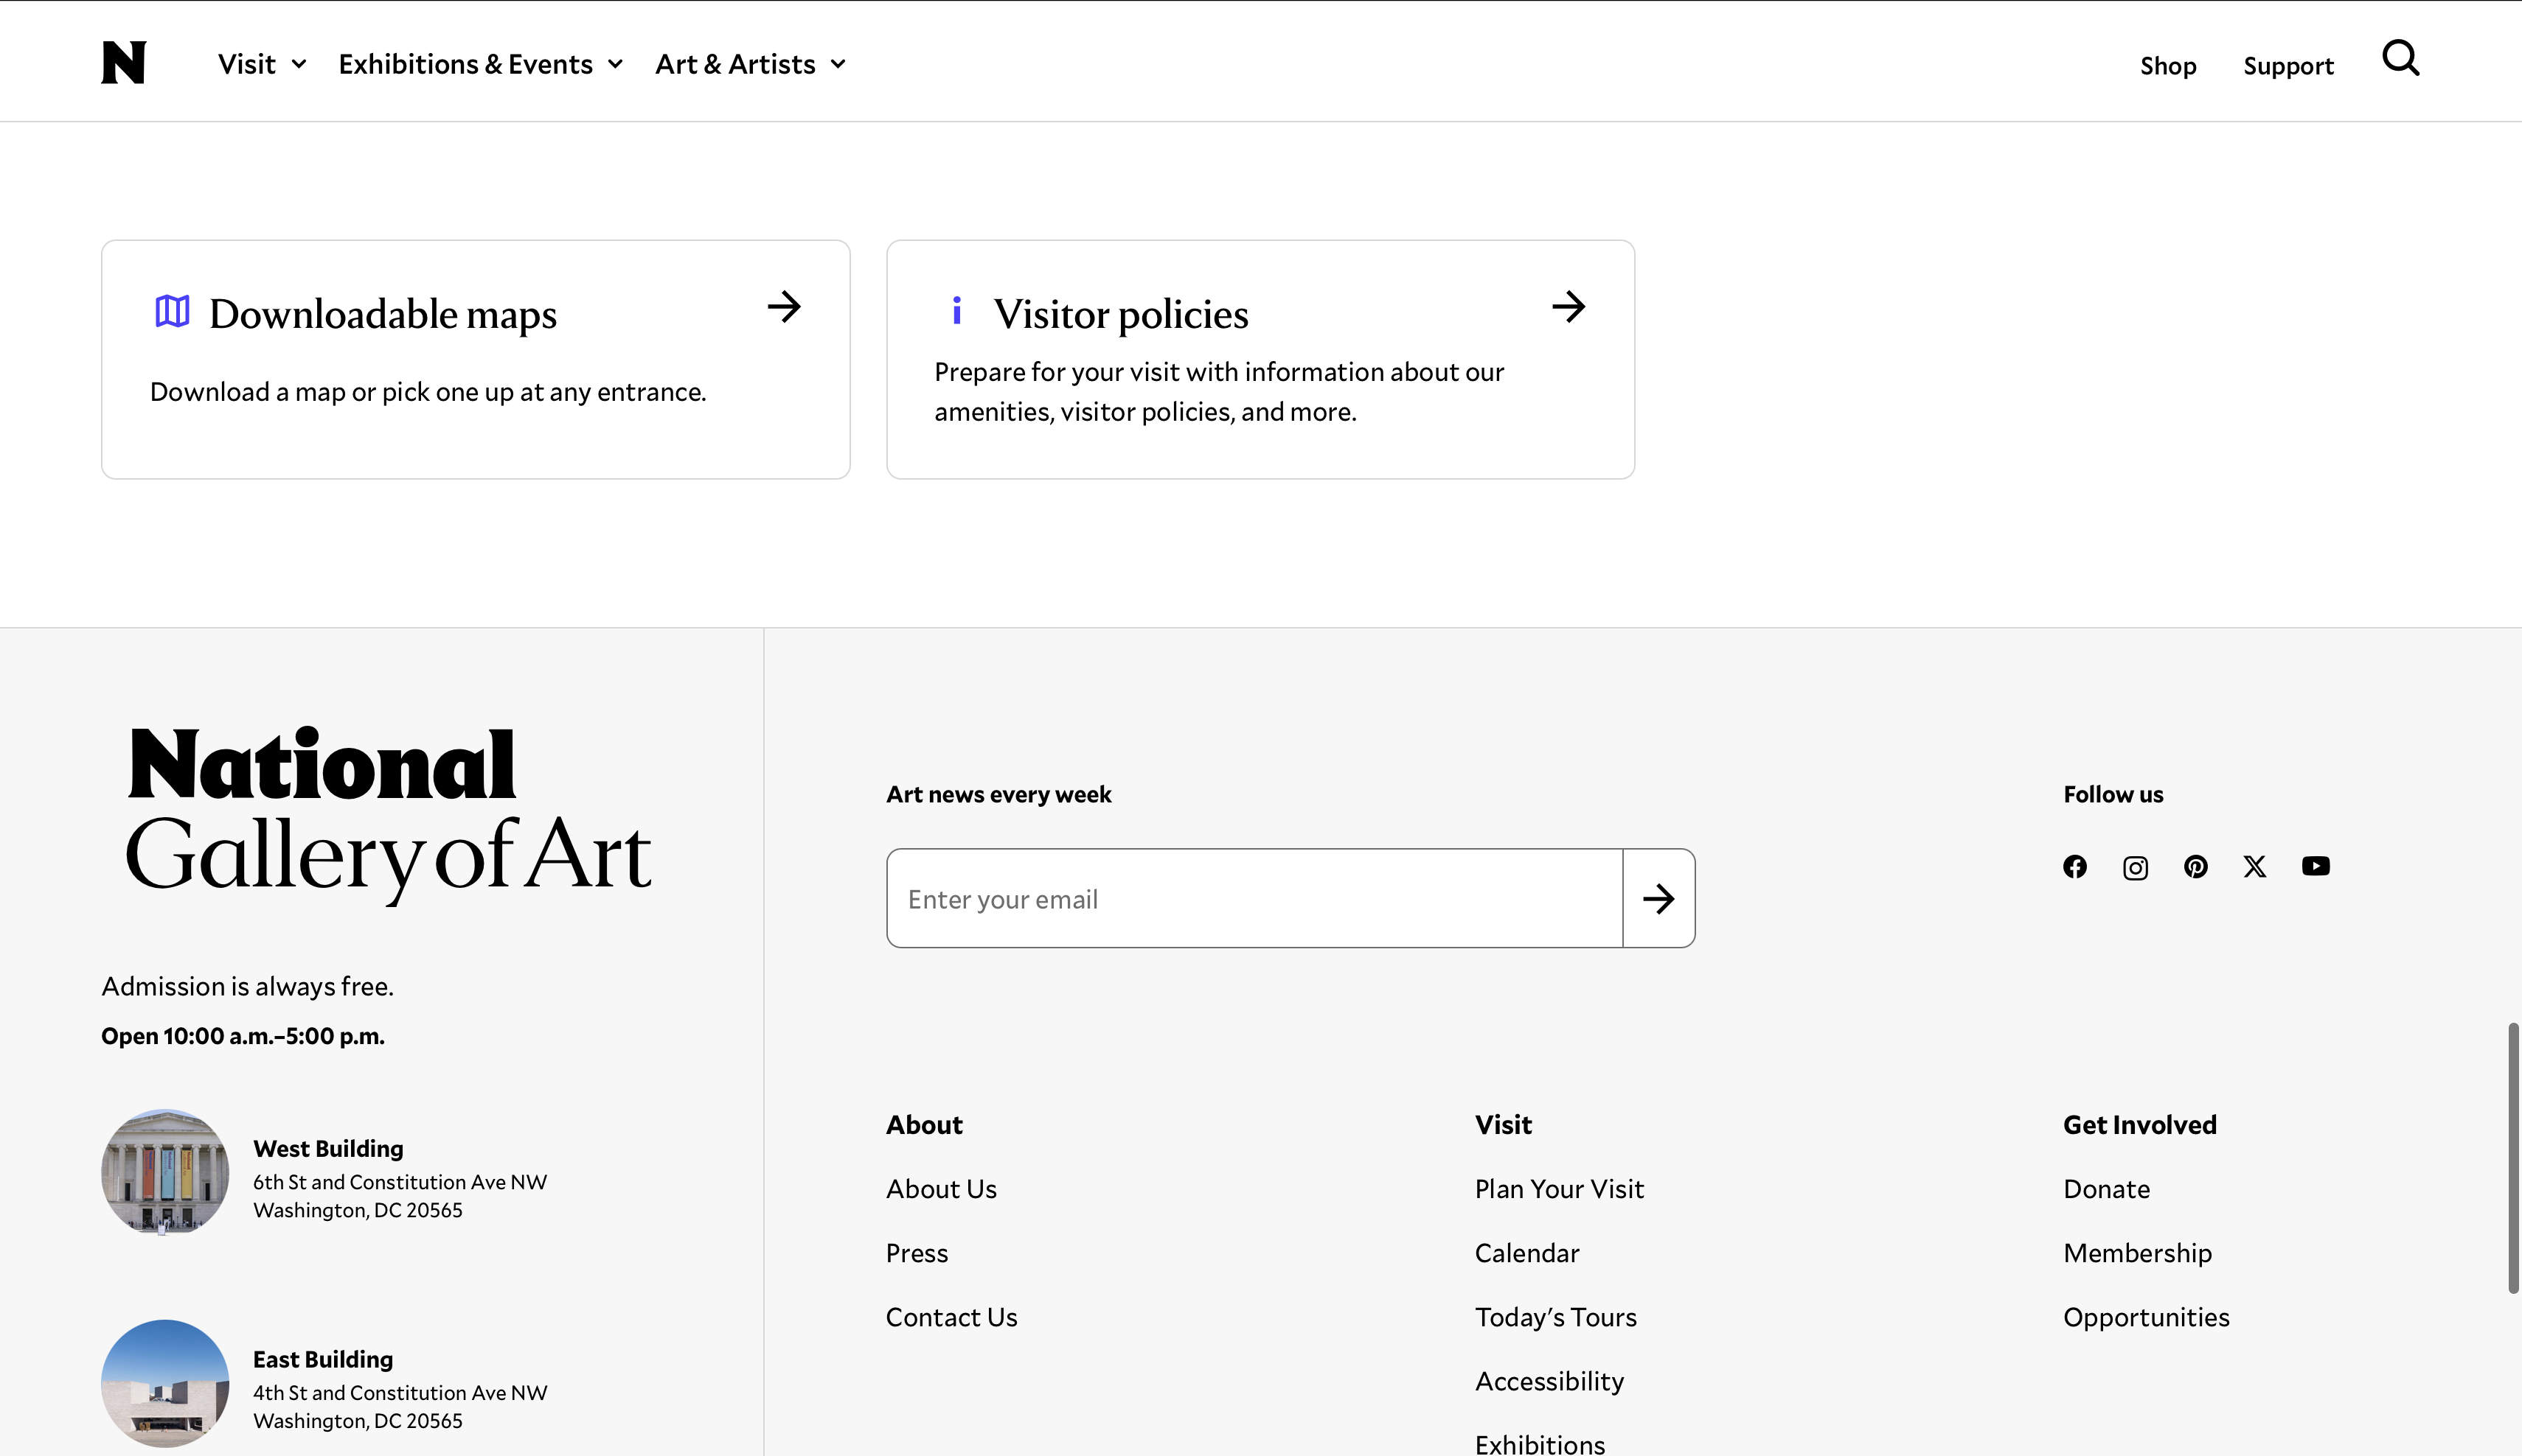Click the arrow on Visitor policies card
The height and width of the screenshot is (1456, 2522).
click(1569, 306)
